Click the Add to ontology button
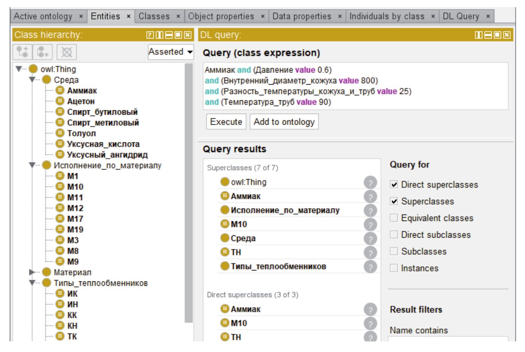Screen dimensions: 525x352 click(284, 122)
